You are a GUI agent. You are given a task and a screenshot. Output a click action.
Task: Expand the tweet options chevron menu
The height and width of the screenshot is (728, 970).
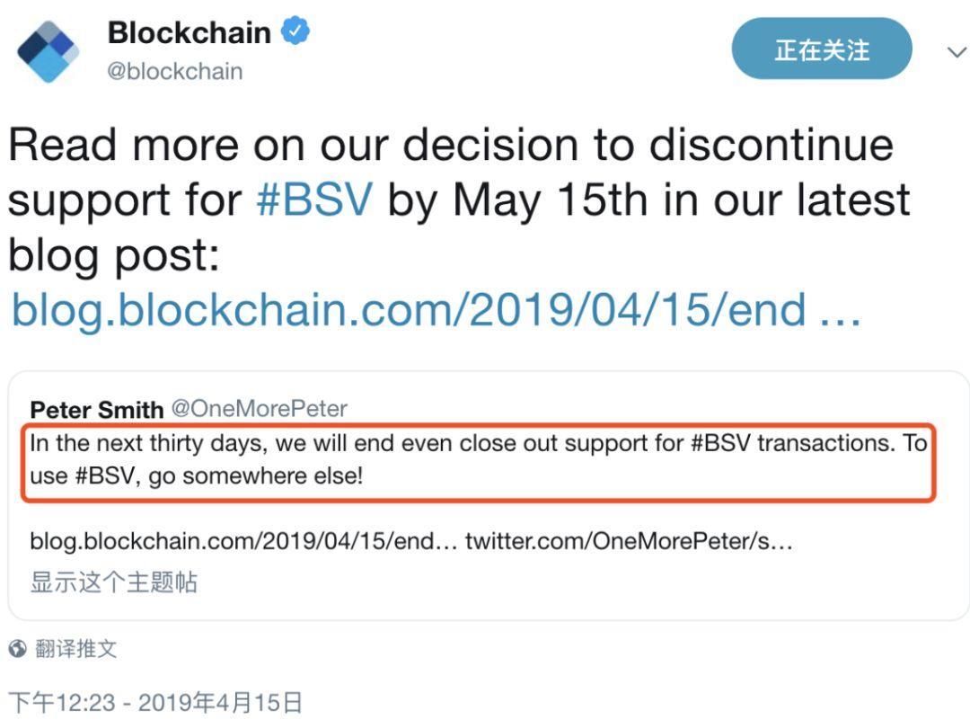(957, 52)
